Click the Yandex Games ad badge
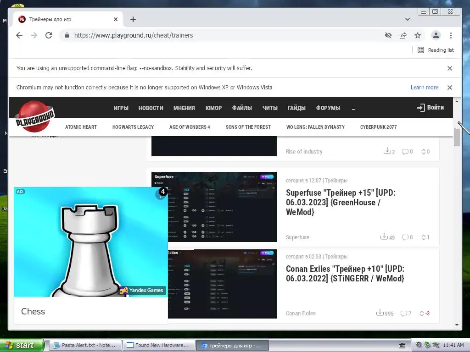This screenshot has height=352, width=470. pyautogui.click(x=142, y=290)
